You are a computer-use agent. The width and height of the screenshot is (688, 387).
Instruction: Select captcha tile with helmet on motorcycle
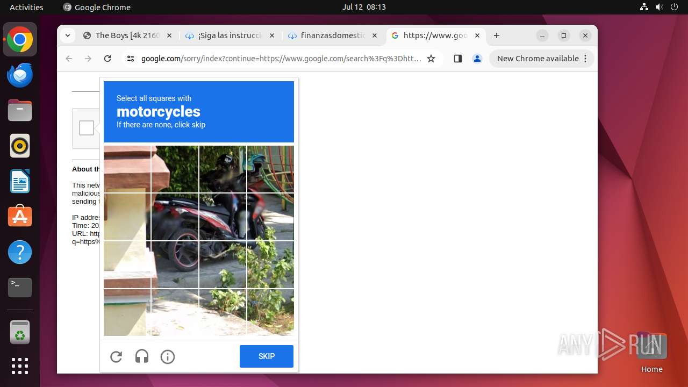pyautogui.click(x=223, y=169)
